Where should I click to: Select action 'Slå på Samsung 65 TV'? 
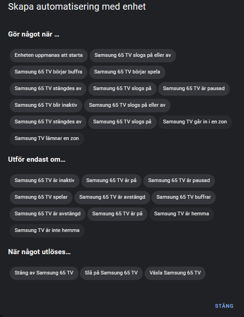[111, 273]
